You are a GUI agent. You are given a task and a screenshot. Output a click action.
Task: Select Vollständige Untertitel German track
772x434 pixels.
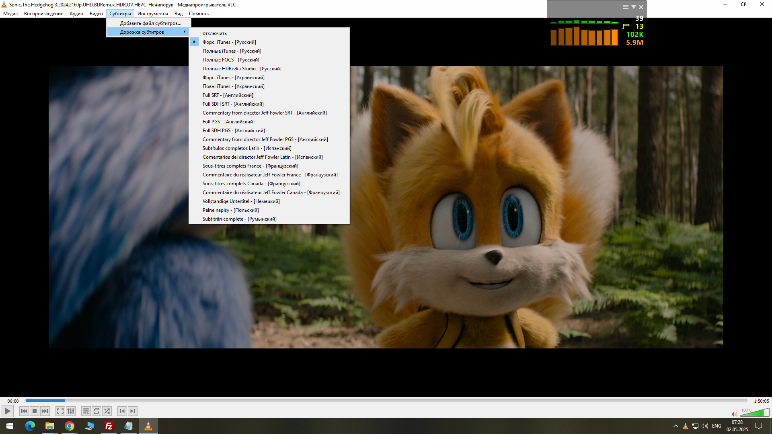coord(269,201)
